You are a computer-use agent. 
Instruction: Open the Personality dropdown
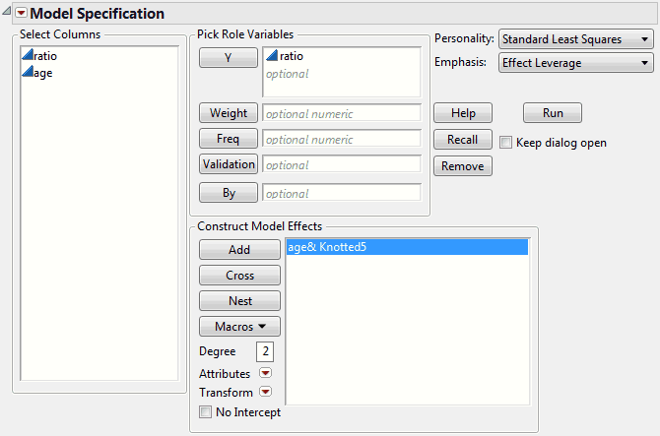[x=576, y=39]
